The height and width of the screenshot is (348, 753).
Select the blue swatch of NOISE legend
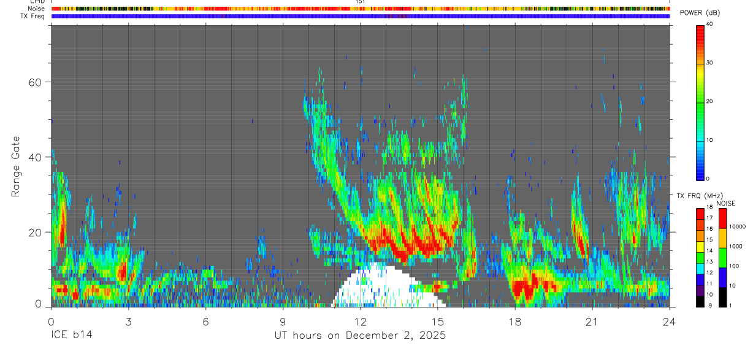[x=722, y=277]
